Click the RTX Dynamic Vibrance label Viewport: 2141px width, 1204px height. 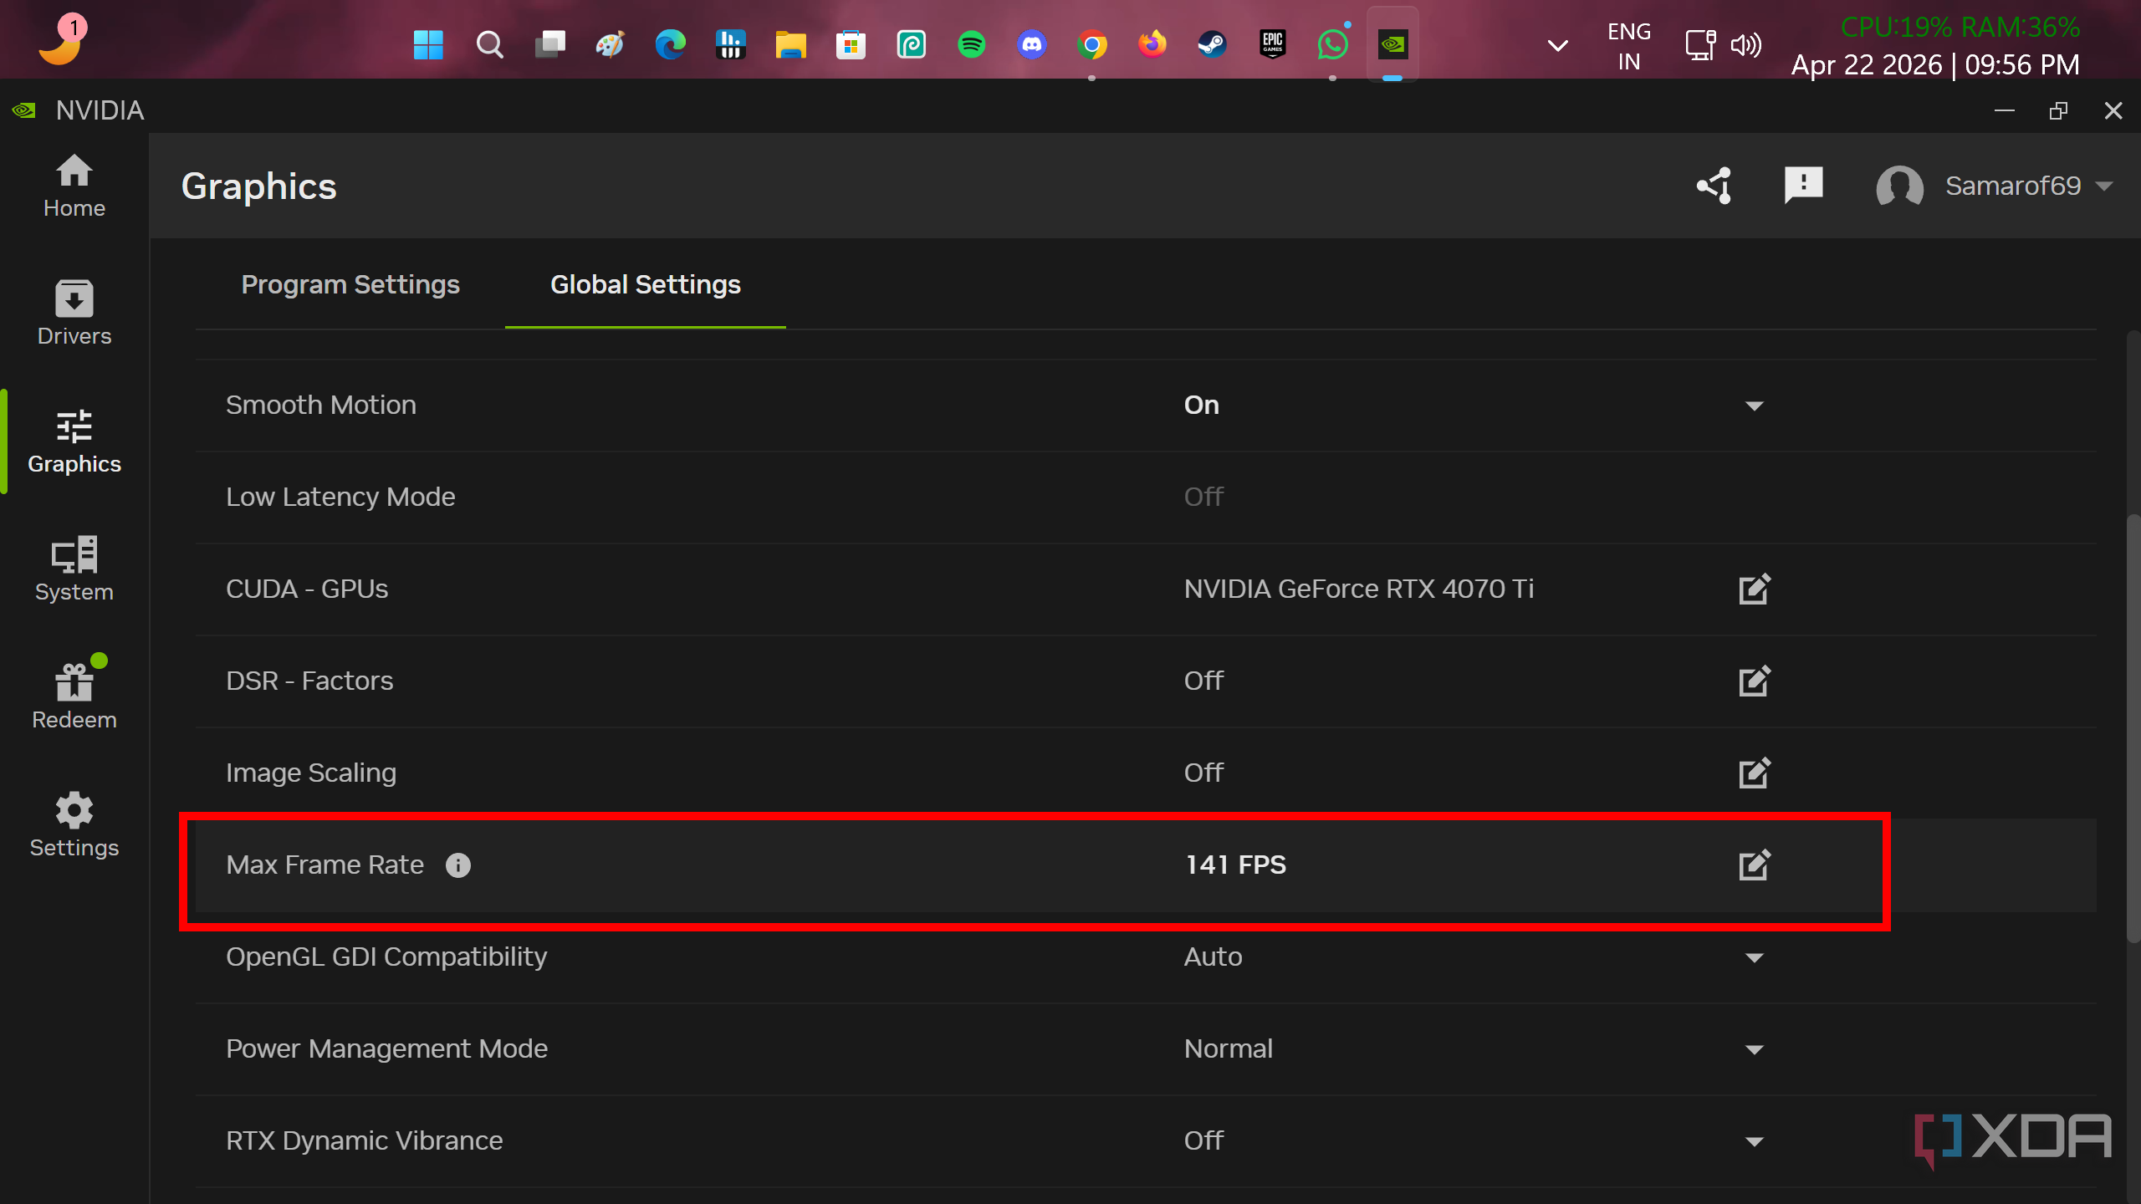(364, 1141)
